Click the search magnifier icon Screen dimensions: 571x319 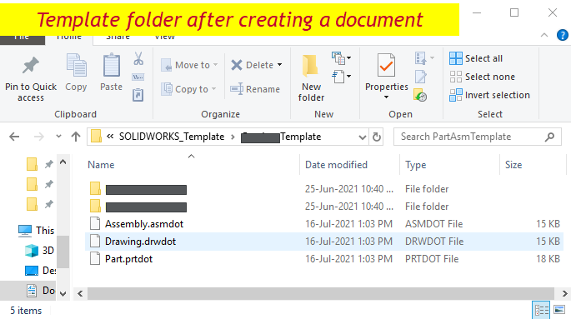pos(549,137)
